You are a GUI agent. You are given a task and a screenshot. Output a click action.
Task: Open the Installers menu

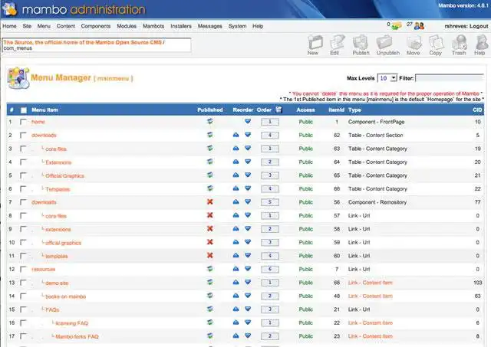pos(181,26)
